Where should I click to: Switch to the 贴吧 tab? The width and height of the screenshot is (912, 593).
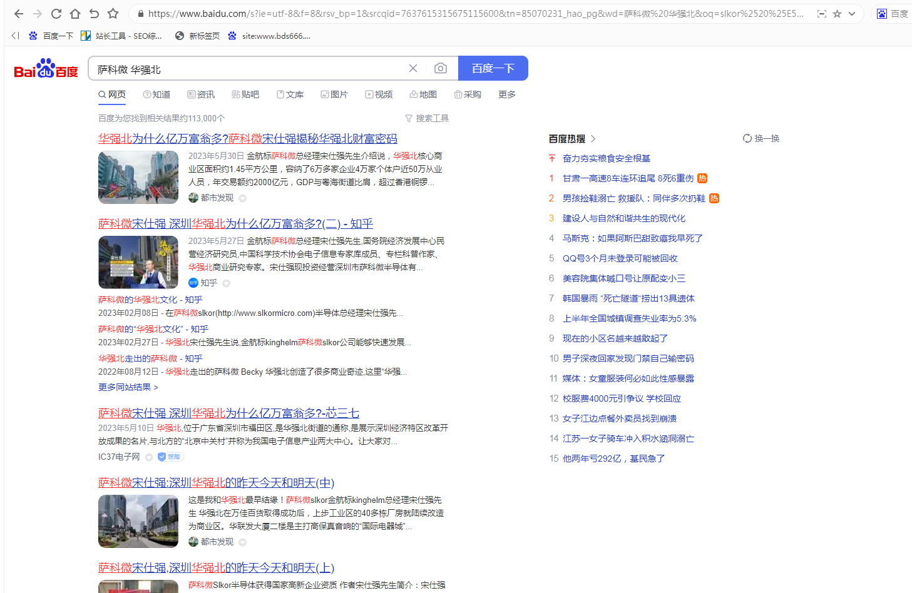tap(245, 94)
